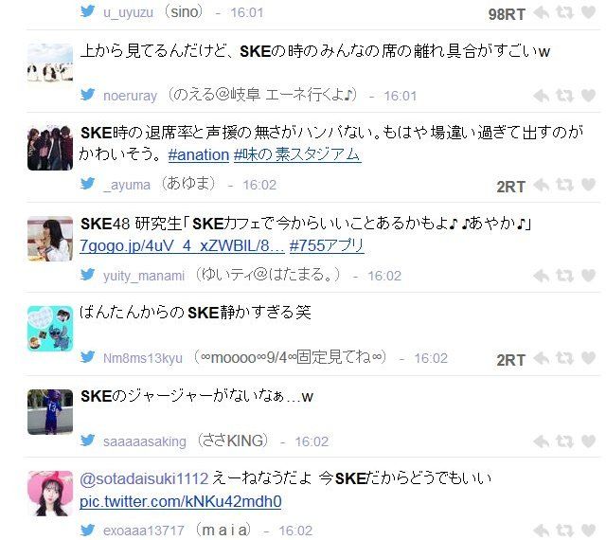Click Twitter bird icon beside u_uyuzu

[x=88, y=11]
